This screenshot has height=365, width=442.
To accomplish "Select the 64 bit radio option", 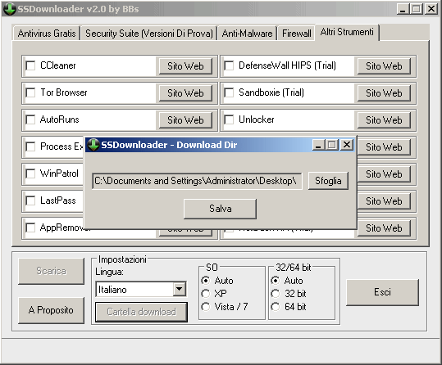I will tap(276, 306).
